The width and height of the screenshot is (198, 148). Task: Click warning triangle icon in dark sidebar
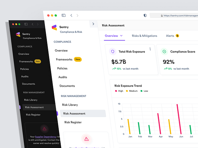(x=45, y=129)
